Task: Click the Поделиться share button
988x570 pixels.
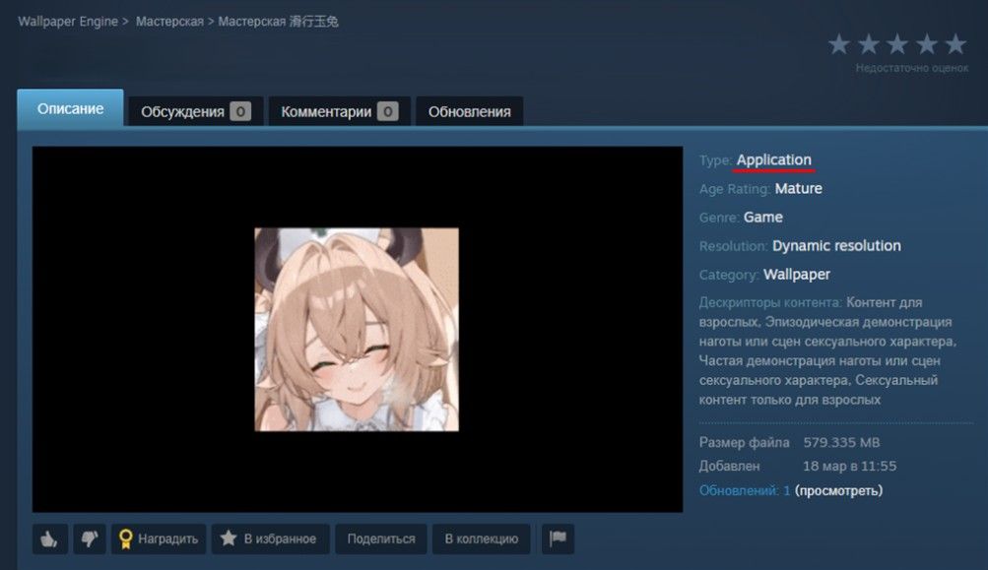Action: point(380,538)
